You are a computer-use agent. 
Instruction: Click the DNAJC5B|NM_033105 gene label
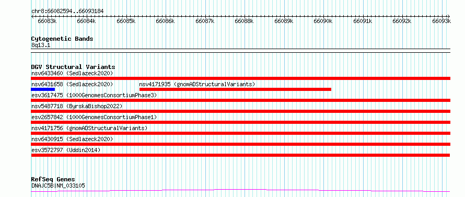[58, 186]
